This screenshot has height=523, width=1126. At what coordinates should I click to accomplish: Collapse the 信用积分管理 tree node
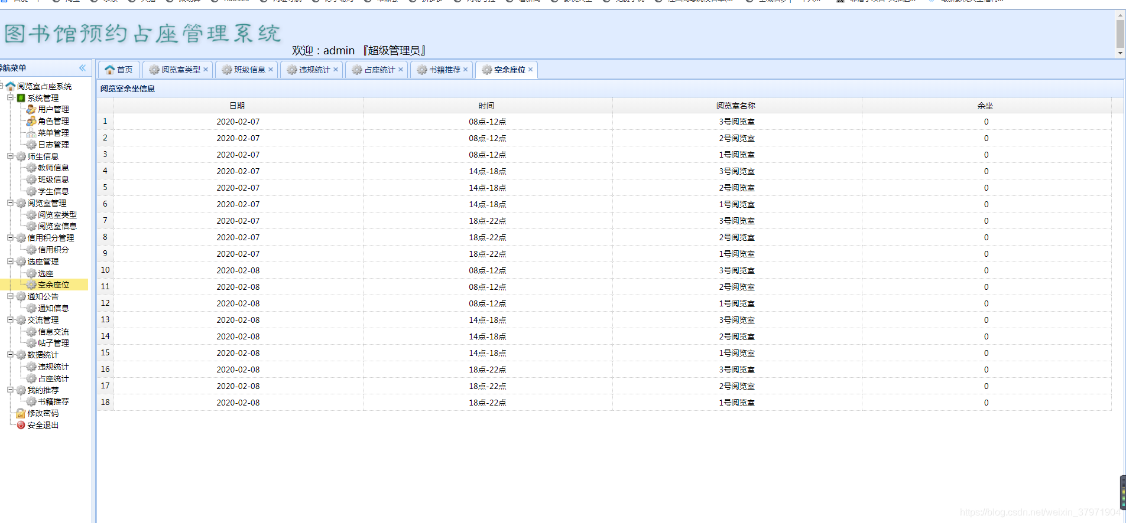click(x=10, y=238)
